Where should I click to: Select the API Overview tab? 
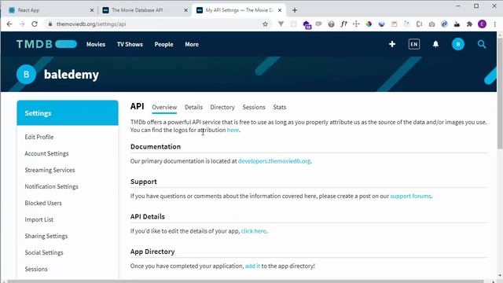point(164,107)
